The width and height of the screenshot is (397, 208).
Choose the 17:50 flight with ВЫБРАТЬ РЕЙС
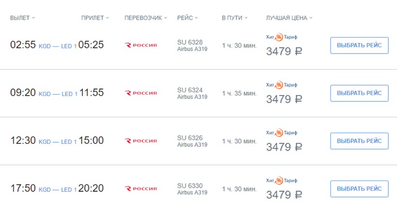(359, 189)
